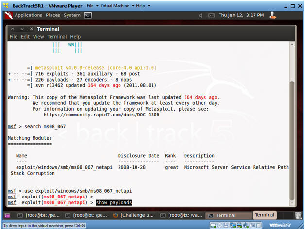Click terminal roll-down arrow button

(22, 29)
